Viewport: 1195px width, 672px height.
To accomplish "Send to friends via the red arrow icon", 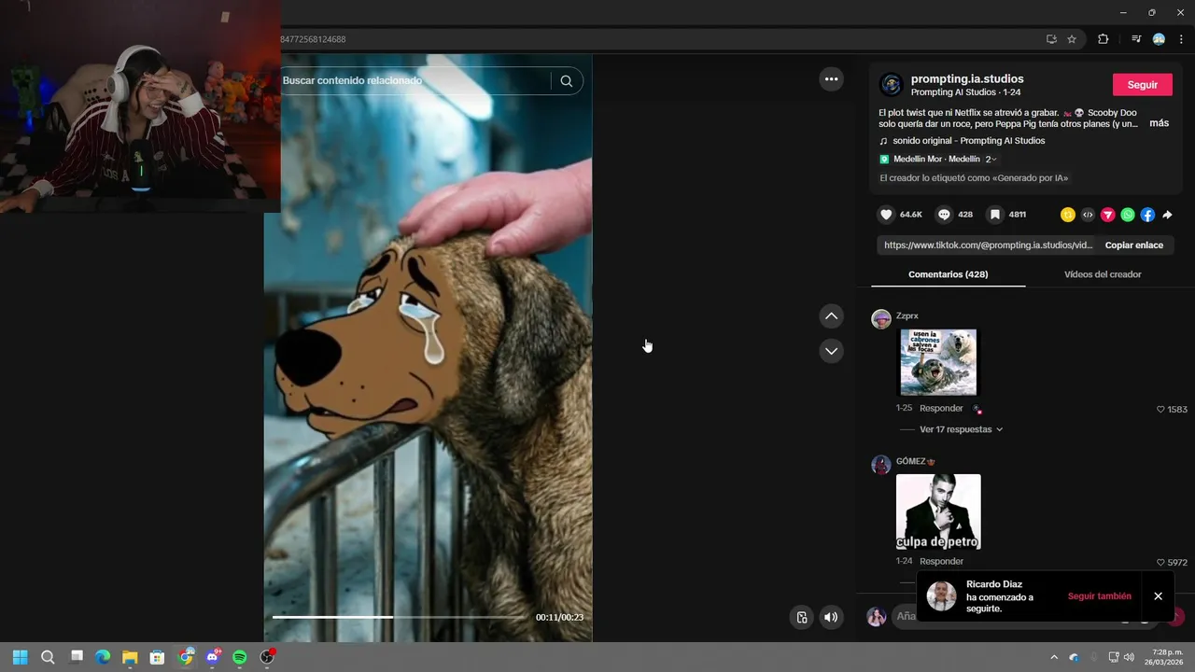I will 1108,215.
